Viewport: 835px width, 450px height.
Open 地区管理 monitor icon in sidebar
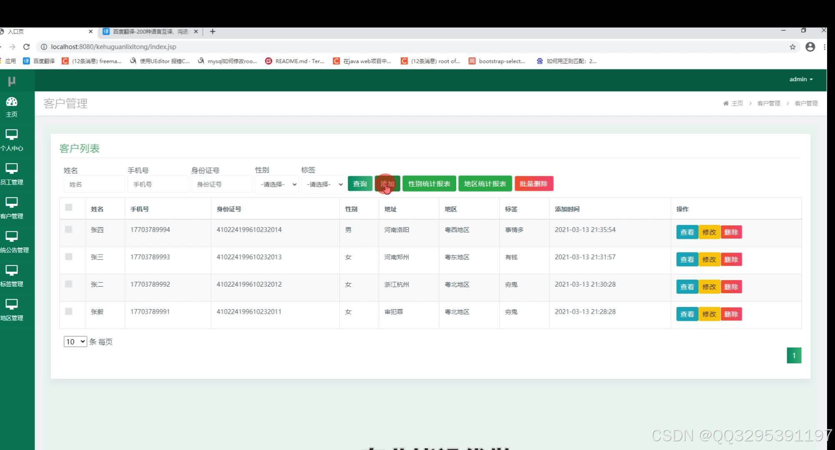(12, 305)
